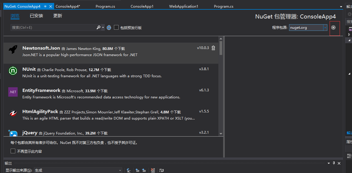Expand the search options dropdown arrow
Image resolution: width=352 pixels, height=173 pixels.
point(103,28)
